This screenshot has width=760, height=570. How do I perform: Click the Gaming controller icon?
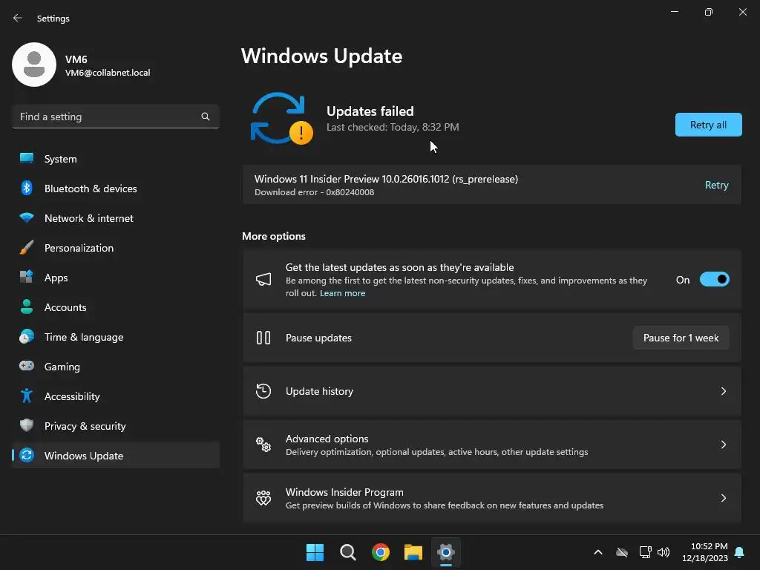pyautogui.click(x=27, y=366)
